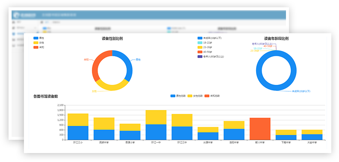Toggle the blue 男性 legend in gender chart
339x162 pixels.
(x=39, y=38)
